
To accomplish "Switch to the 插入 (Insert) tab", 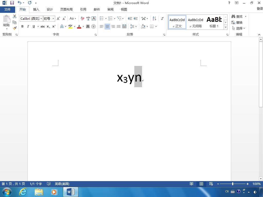I will point(36,9).
